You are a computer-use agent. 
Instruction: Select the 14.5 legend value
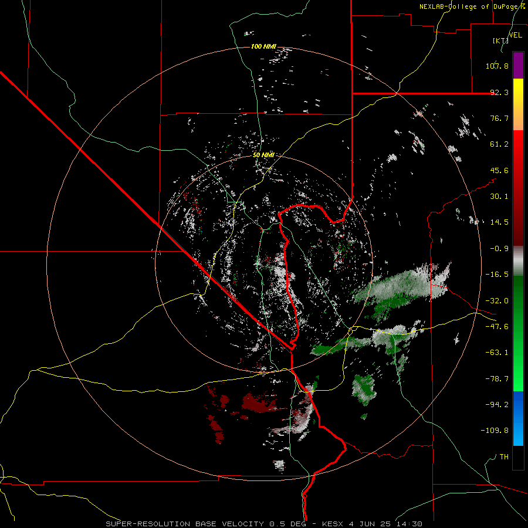499,222
